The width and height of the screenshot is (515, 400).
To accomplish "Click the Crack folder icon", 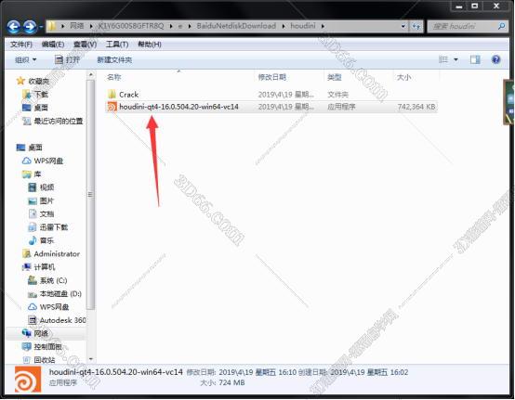I will (x=112, y=95).
